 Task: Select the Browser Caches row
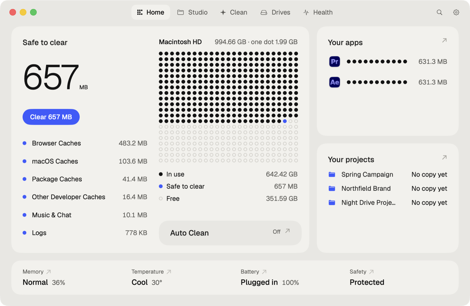tap(85, 143)
